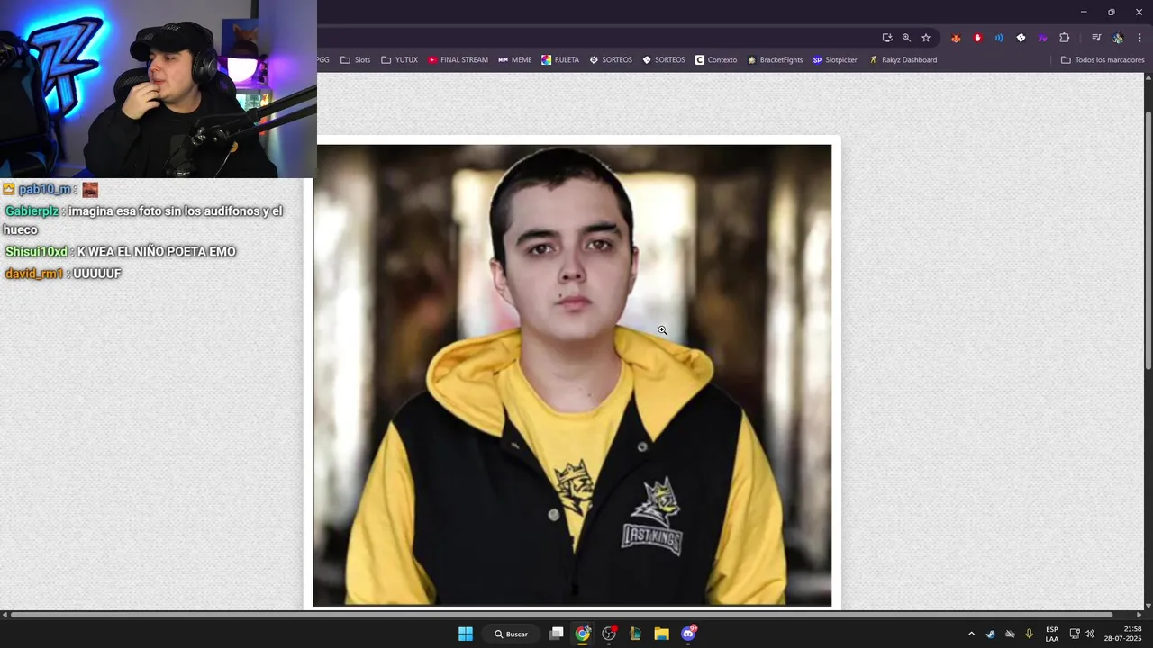Open Discord from the taskbar

(x=688, y=634)
